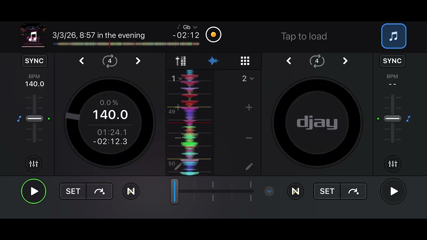Toggle right deck key lock note

(408, 119)
